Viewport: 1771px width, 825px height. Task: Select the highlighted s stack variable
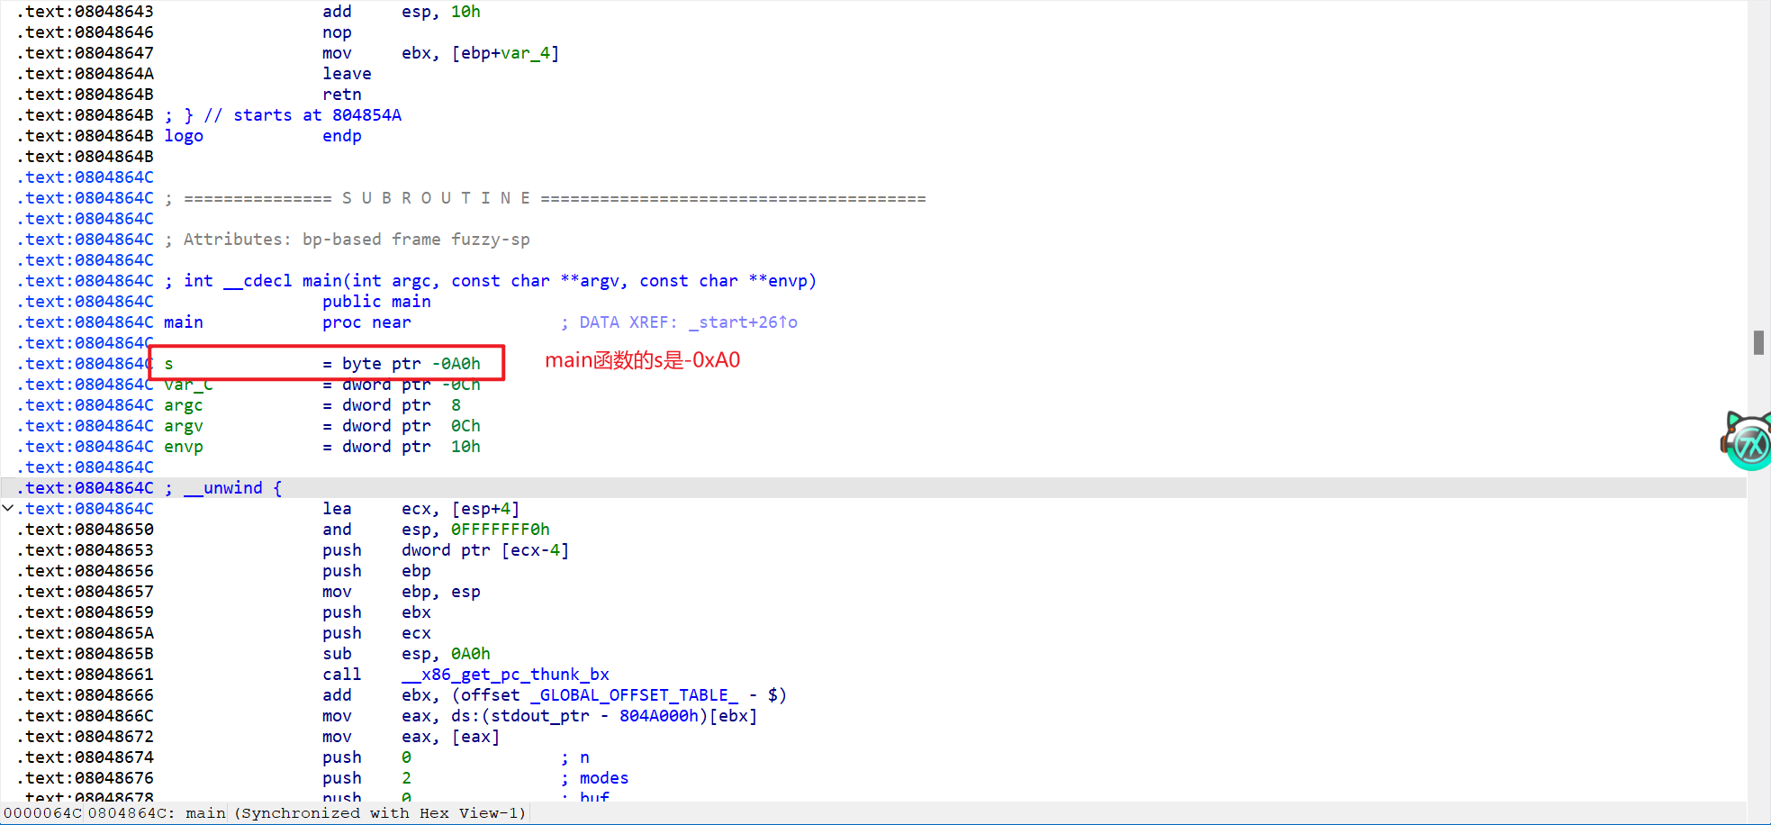click(167, 363)
